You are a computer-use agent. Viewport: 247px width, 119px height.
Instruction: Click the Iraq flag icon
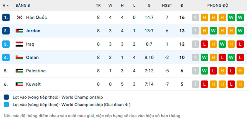[x=19, y=44]
